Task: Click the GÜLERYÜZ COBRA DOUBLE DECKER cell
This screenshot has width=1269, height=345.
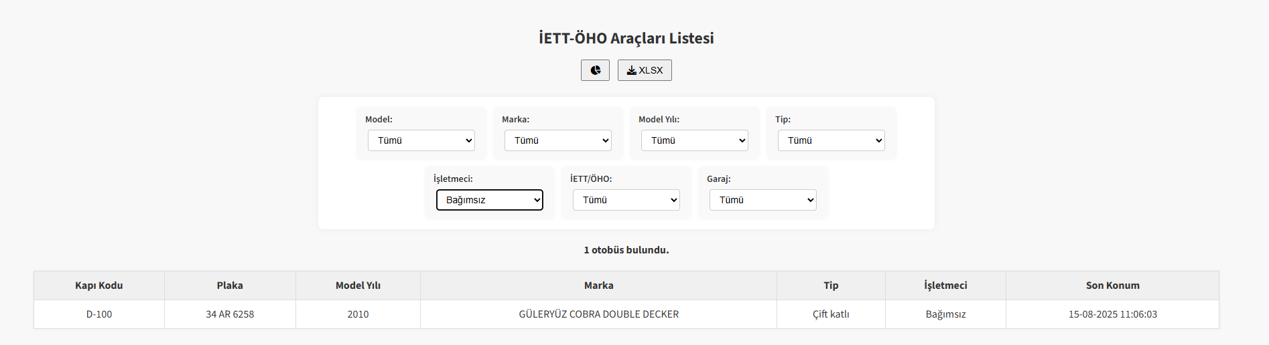Action: click(x=598, y=314)
